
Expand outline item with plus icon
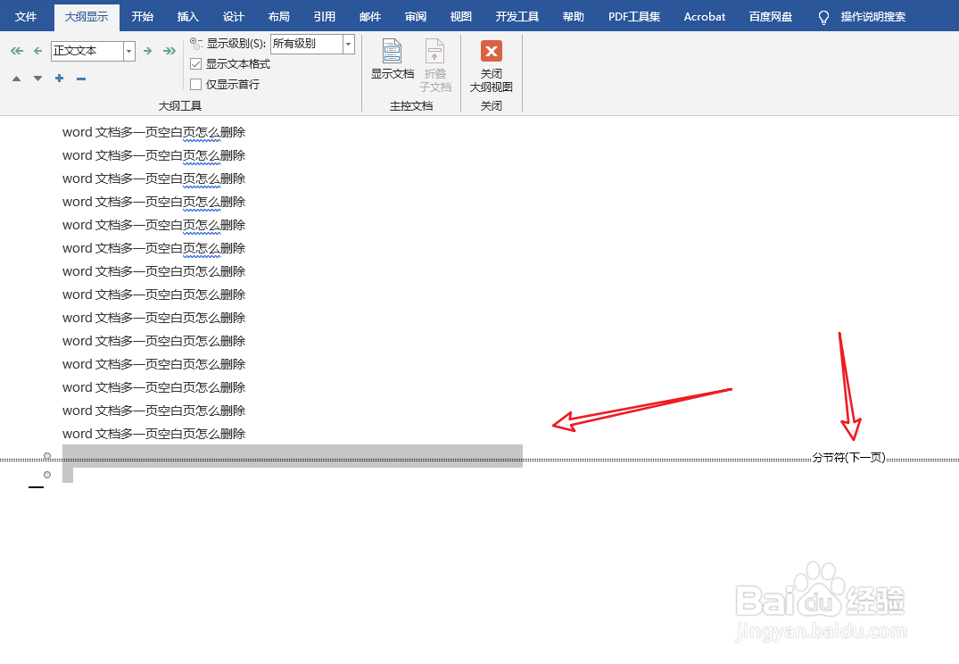tap(60, 79)
